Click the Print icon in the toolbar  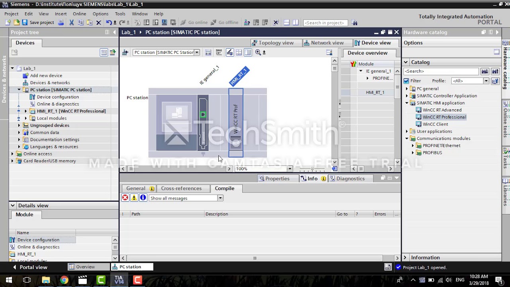[x=61, y=23]
